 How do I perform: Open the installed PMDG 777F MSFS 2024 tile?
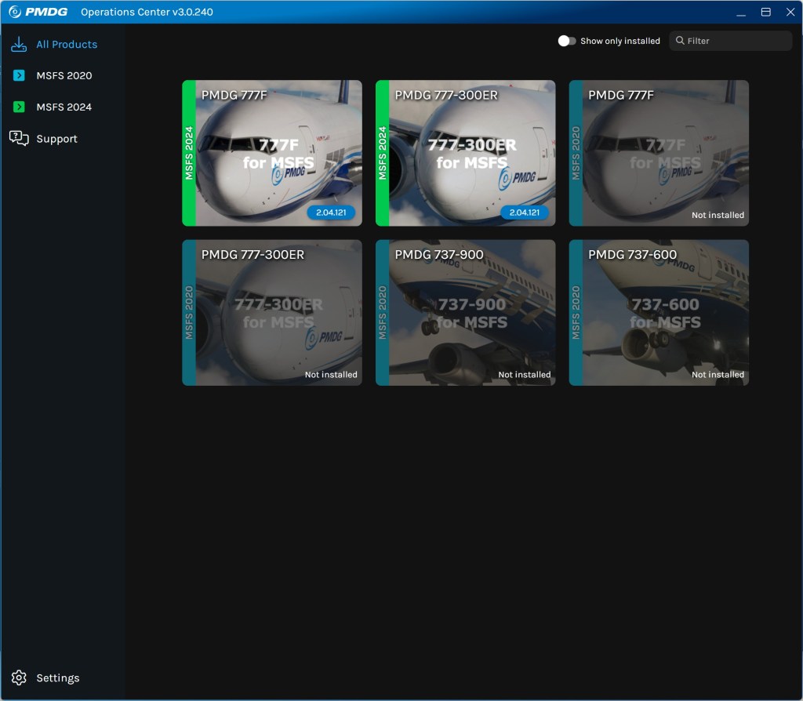pos(272,153)
